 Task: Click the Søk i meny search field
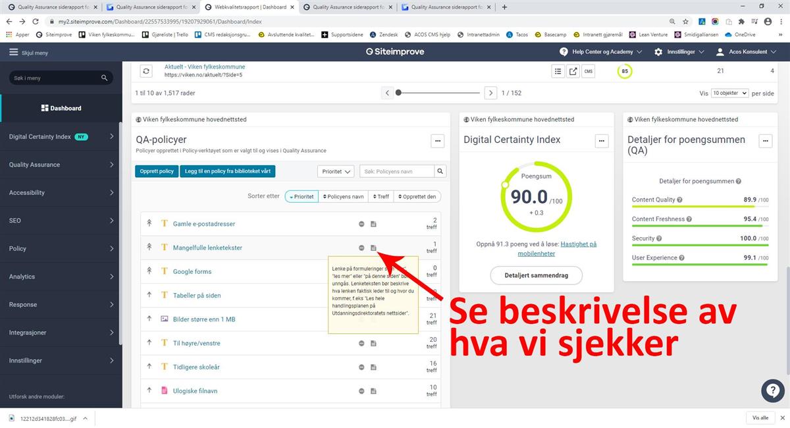tap(60, 78)
